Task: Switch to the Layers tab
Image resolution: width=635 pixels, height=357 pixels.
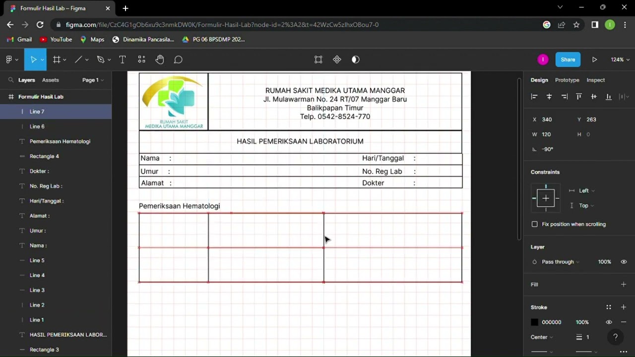Action: (x=27, y=80)
